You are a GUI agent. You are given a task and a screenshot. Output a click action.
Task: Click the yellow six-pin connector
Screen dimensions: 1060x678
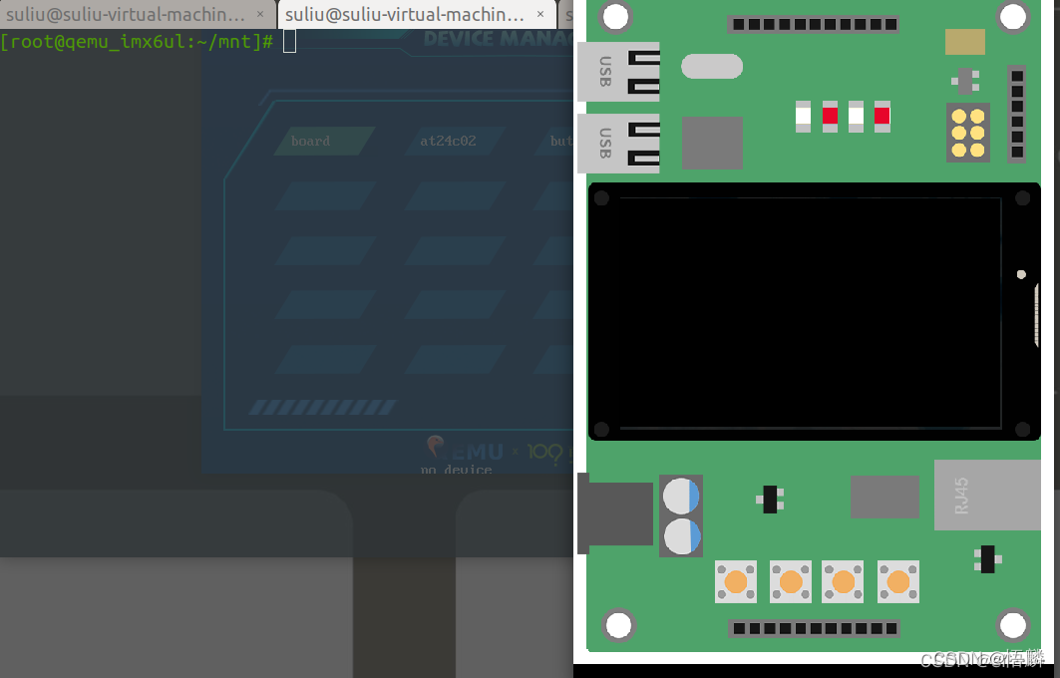(968, 133)
